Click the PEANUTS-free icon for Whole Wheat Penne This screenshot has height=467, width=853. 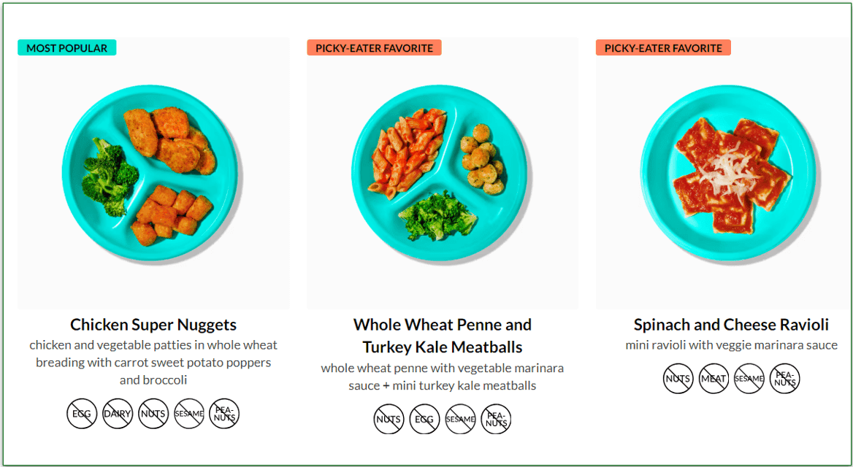pos(496,419)
